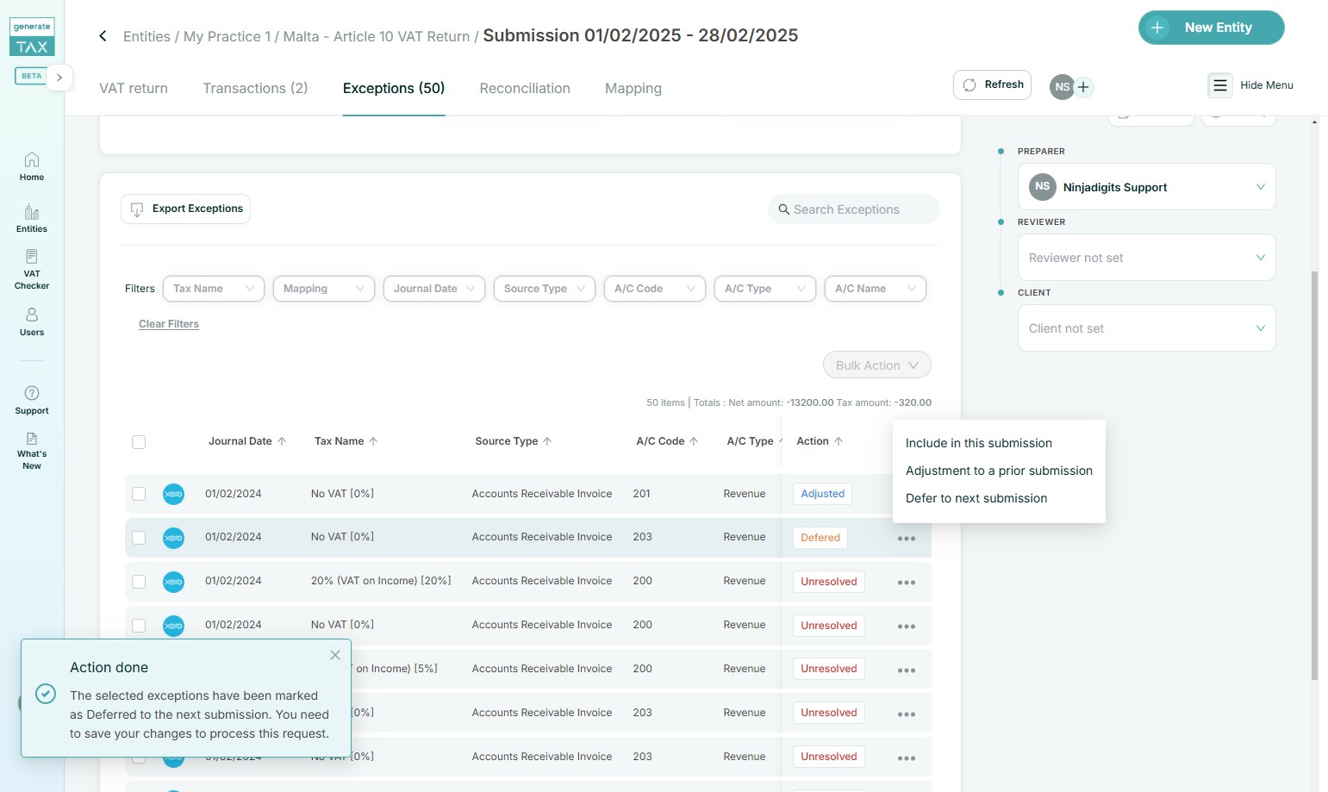The image size is (1328, 792).
Task: Open row menu for fourth row, code 200
Action: coord(907,627)
